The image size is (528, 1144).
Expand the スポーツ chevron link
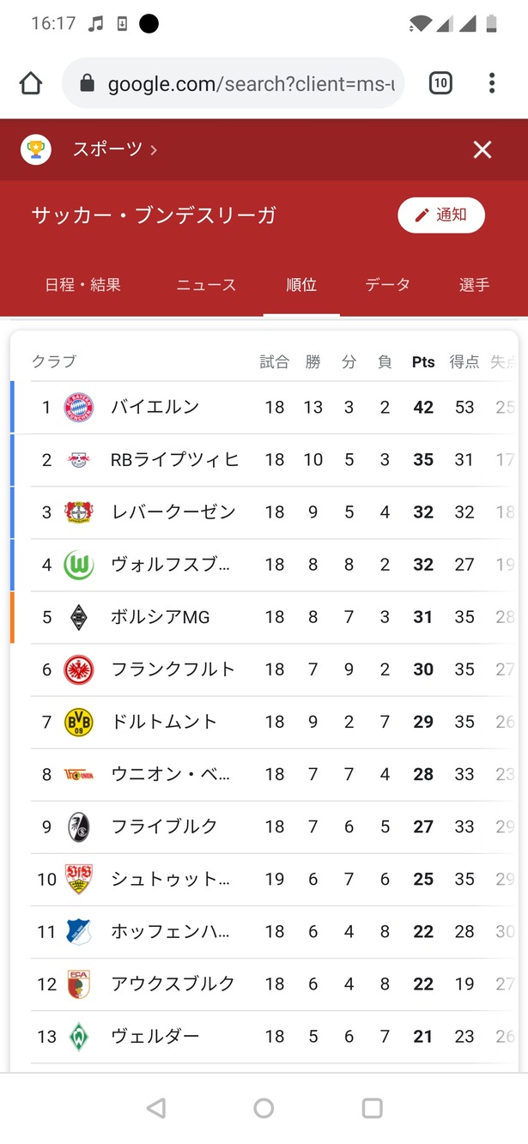click(154, 150)
